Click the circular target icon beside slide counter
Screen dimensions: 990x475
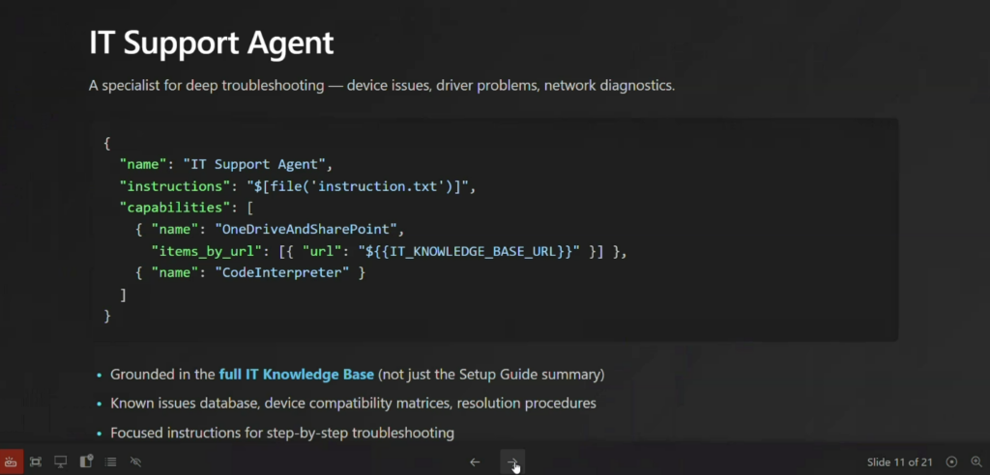952,461
